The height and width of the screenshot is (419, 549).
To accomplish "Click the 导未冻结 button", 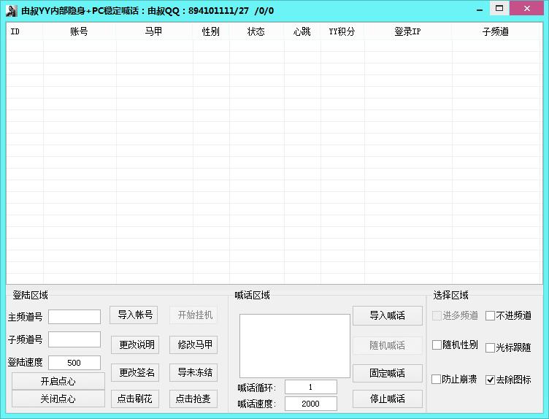I will coord(193,372).
